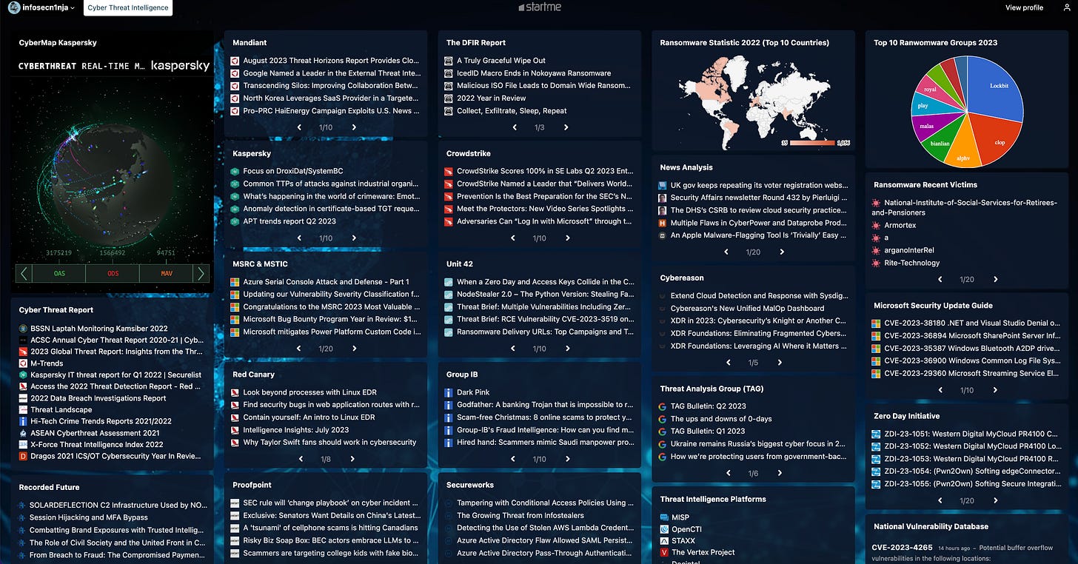Click icon beside BSSN Laptah Monitoring Kamsiber 2022

click(24, 329)
